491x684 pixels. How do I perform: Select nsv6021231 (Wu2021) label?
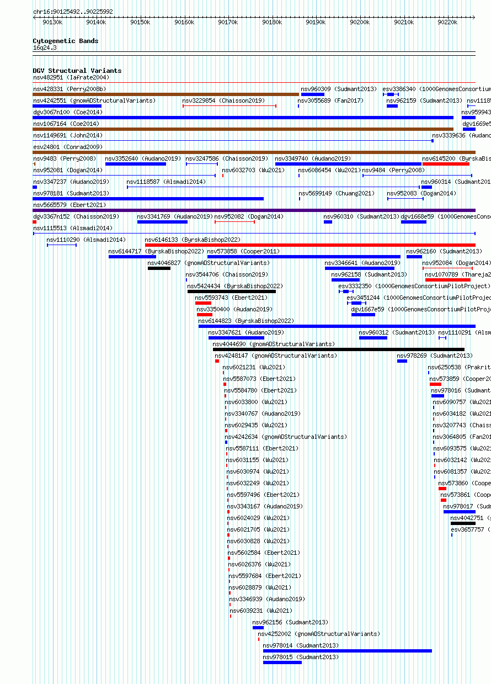coord(254,367)
